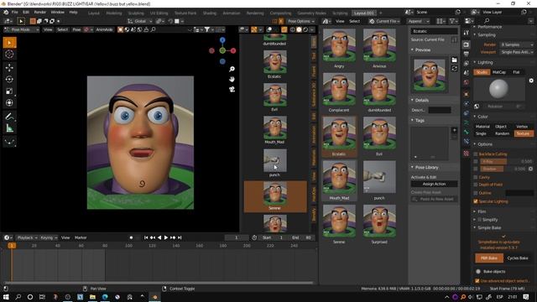Open Viewport Single Pass Anti-Aliasing dropdown

(x=517, y=52)
